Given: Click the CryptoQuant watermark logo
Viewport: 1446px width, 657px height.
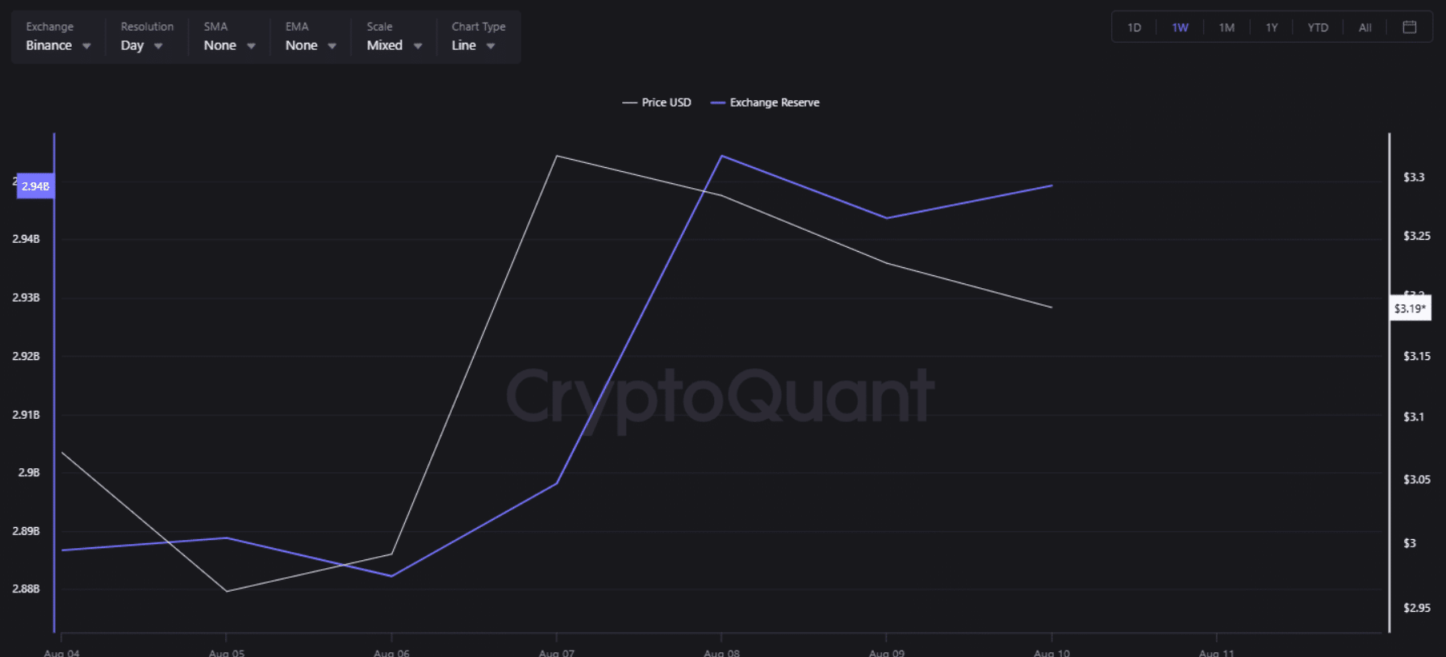Looking at the screenshot, I should (721, 395).
